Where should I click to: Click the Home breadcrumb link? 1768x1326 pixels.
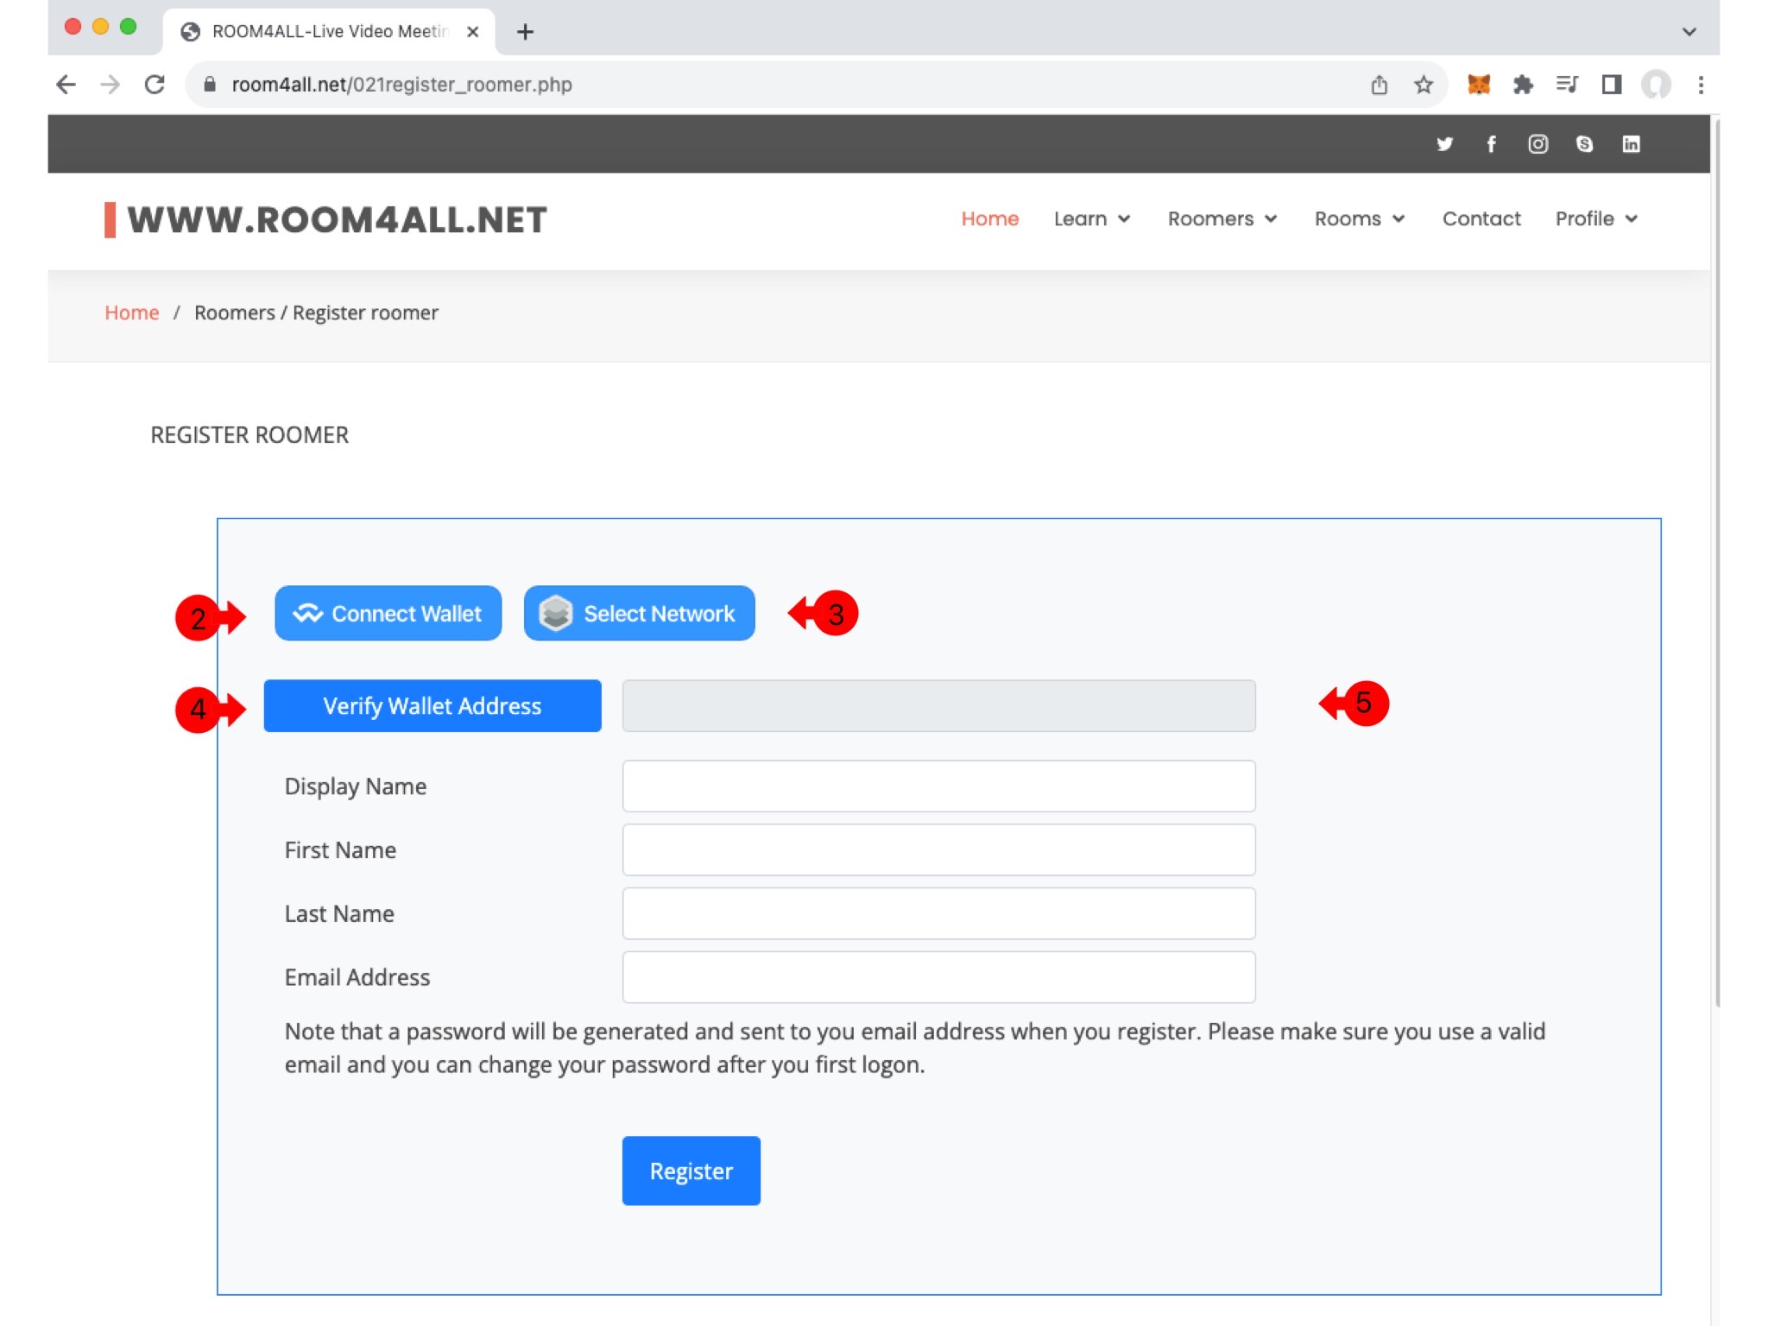[132, 313]
